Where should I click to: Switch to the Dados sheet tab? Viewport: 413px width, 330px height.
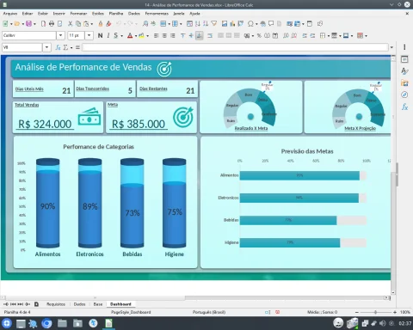pyautogui.click(x=79, y=304)
